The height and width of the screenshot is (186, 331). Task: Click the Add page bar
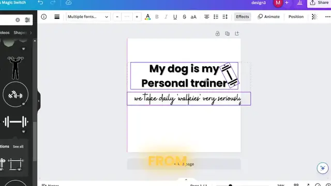click(184, 164)
